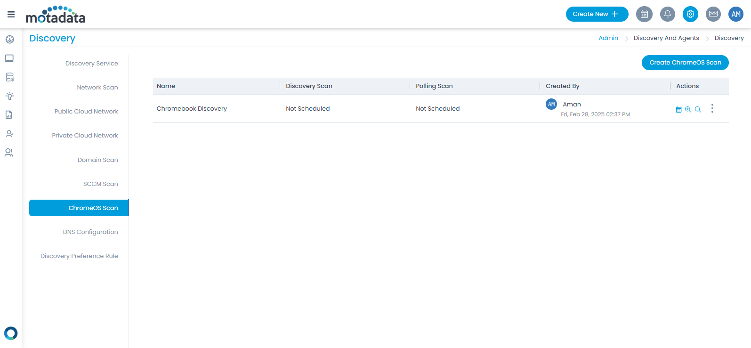Image resolution: width=751 pixels, height=348 pixels.
Task: Click the calendar schedule icon for Chromebook Discovery
Action: [678, 110]
